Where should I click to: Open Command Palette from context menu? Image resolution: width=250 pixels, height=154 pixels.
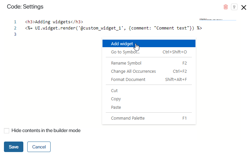click(x=128, y=118)
